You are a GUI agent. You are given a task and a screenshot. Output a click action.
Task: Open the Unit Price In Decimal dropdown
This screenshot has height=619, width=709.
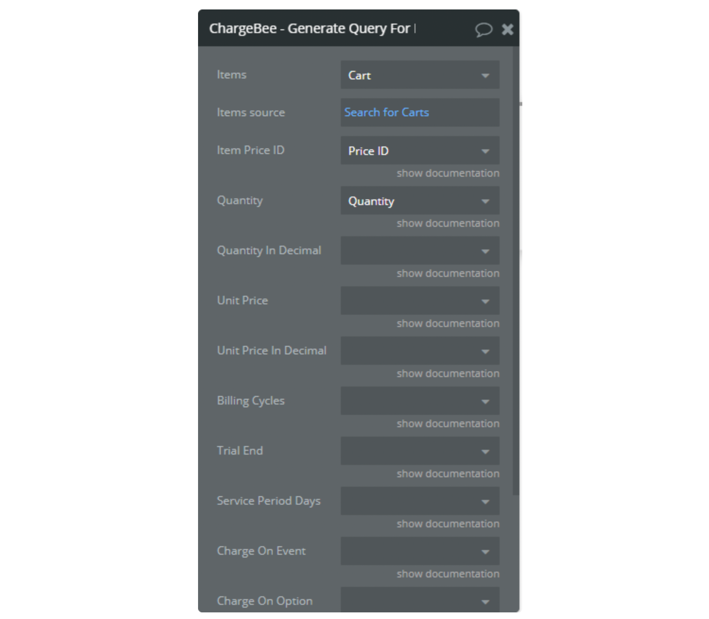[420, 351]
